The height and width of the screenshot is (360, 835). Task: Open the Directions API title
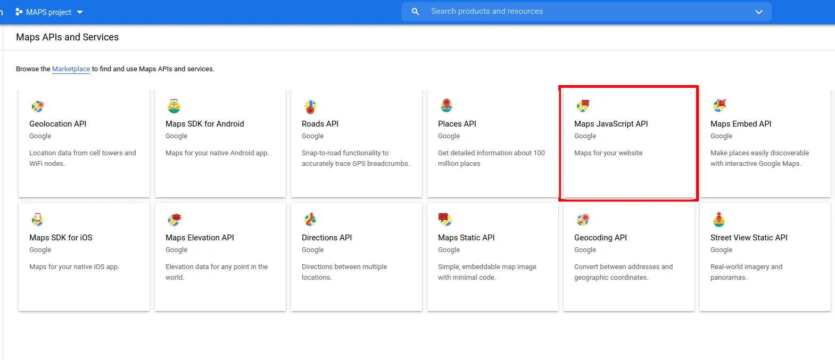coord(327,238)
